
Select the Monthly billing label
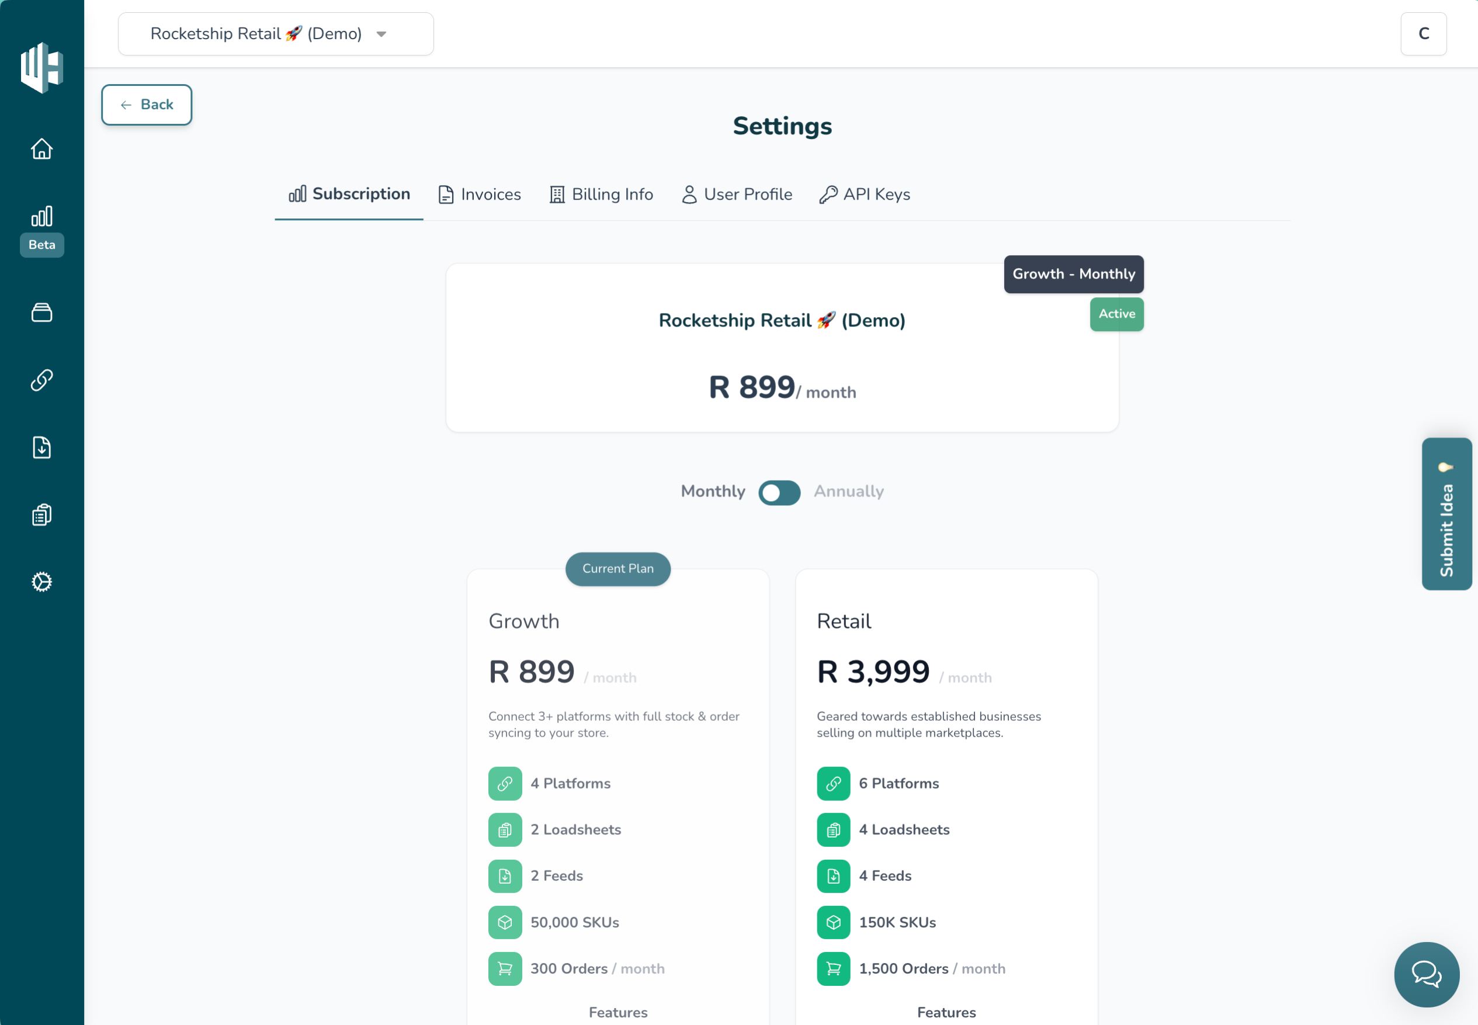712,491
